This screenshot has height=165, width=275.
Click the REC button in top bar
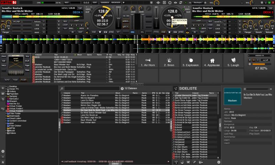click(67, 3)
